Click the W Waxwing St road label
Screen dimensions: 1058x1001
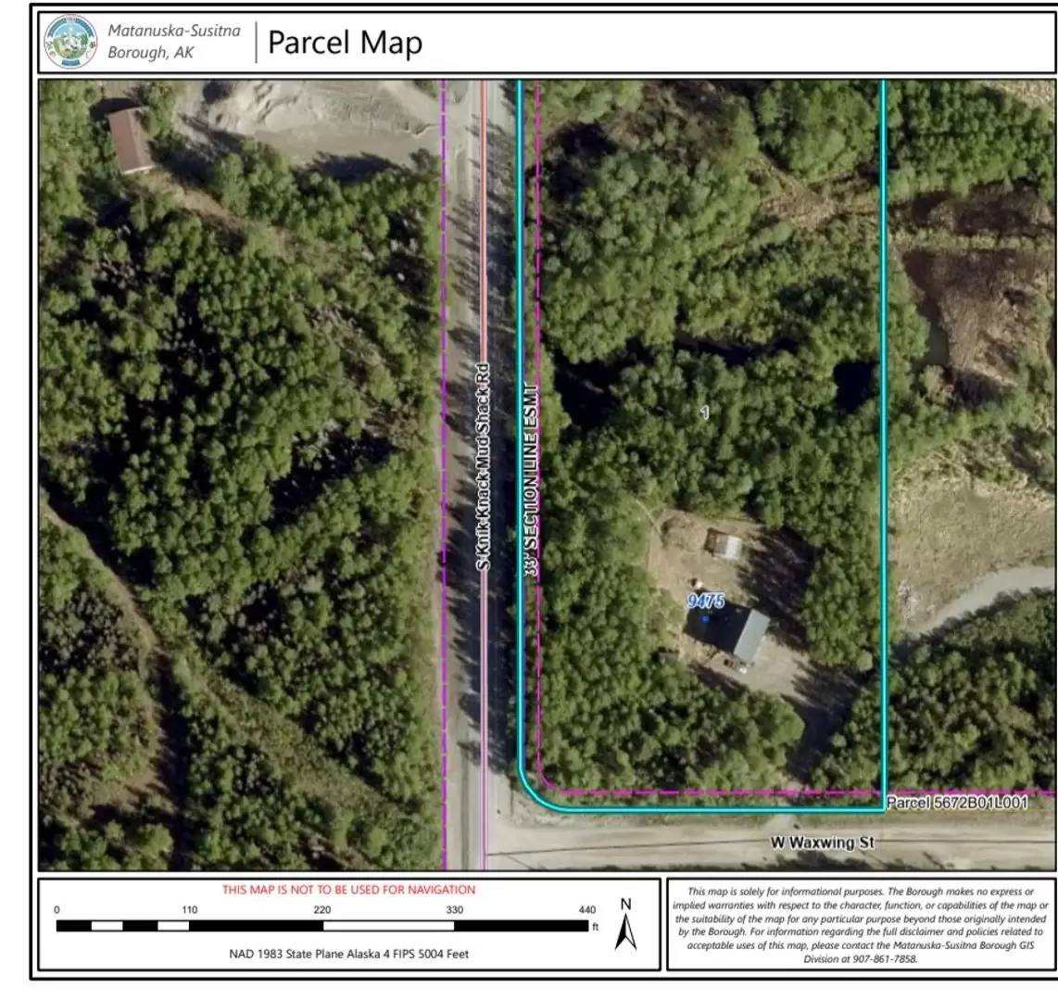tap(822, 843)
